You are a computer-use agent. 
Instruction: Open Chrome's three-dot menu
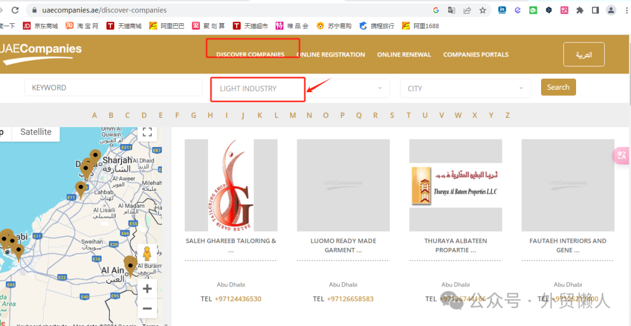coord(626,10)
